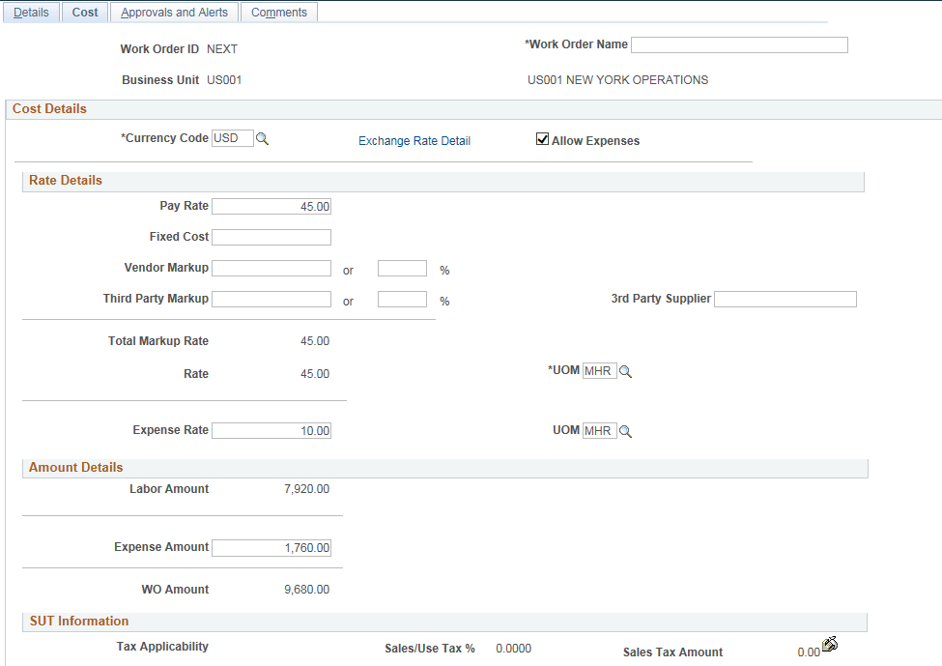Image resolution: width=942 pixels, height=666 pixels.
Task: Click the Fixed Cost input field
Action: [271, 236]
